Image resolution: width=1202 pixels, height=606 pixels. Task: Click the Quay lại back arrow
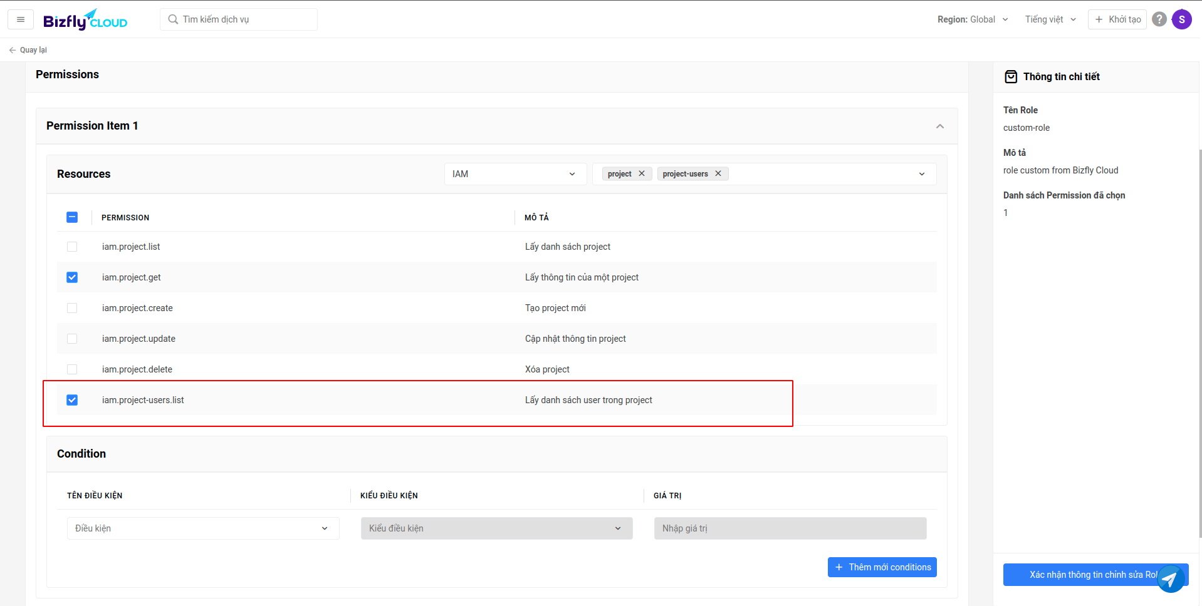click(x=13, y=50)
